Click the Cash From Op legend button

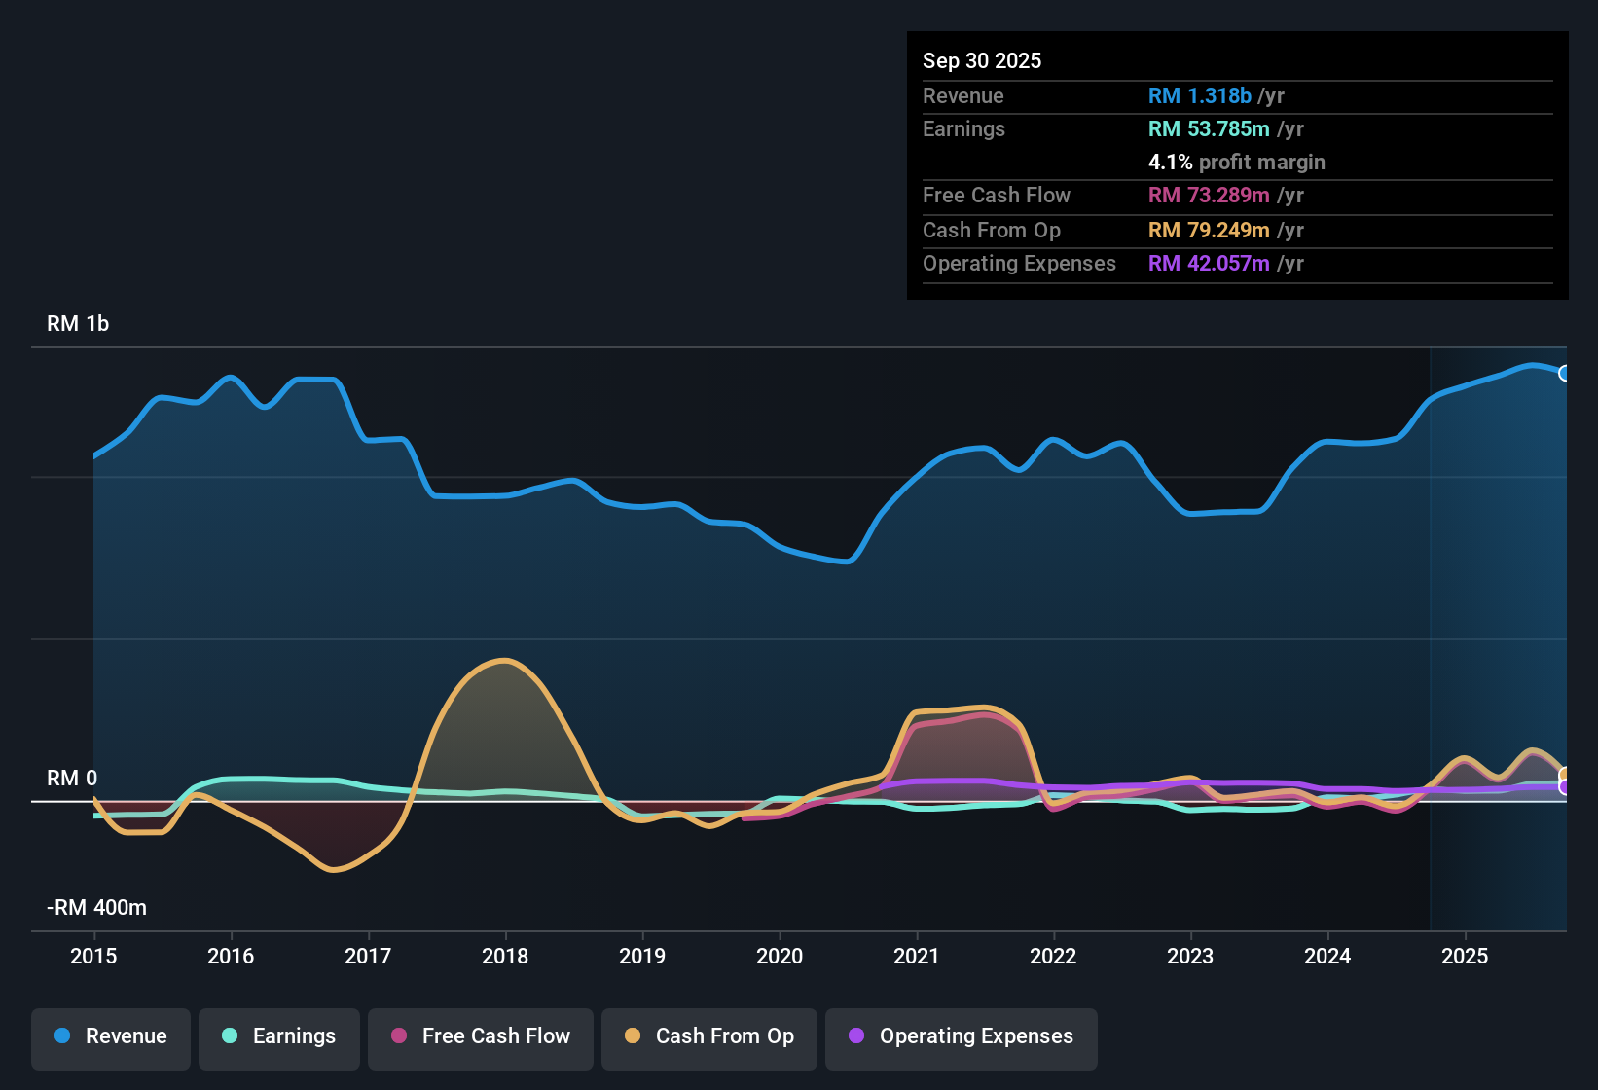click(708, 1036)
